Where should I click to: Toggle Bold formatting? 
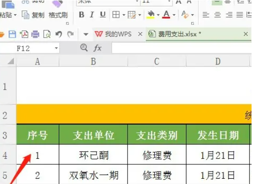(81, 15)
